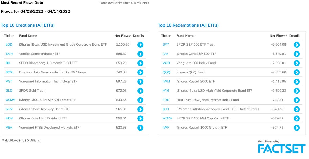Select the First Trust Dow Jones Internet Index Fund name
This screenshot has height=159, width=309.
pyautogui.click(x=208, y=100)
